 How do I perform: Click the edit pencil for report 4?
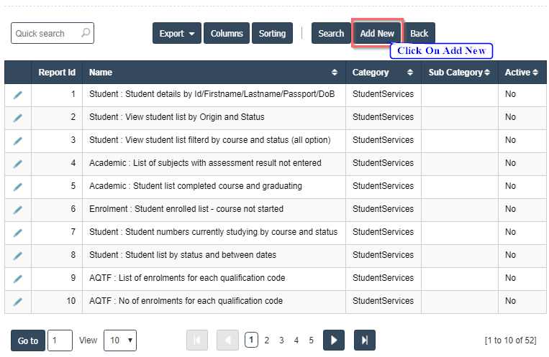[x=18, y=164]
